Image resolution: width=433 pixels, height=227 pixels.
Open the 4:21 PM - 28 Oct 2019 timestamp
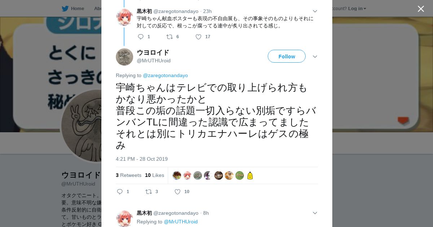[142, 159]
